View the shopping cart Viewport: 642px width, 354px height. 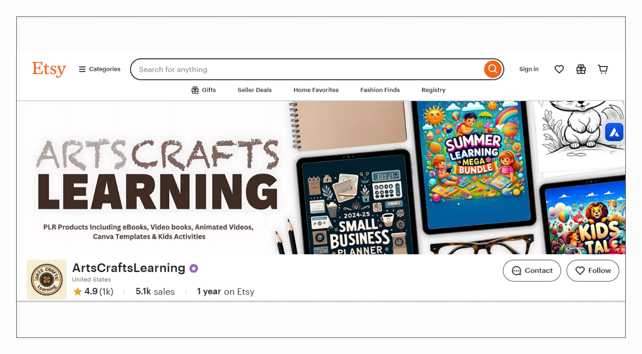pyautogui.click(x=603, y=69)
